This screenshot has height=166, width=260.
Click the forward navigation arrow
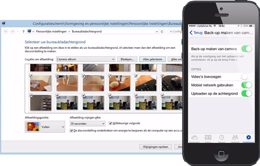[x=13, y=32]
